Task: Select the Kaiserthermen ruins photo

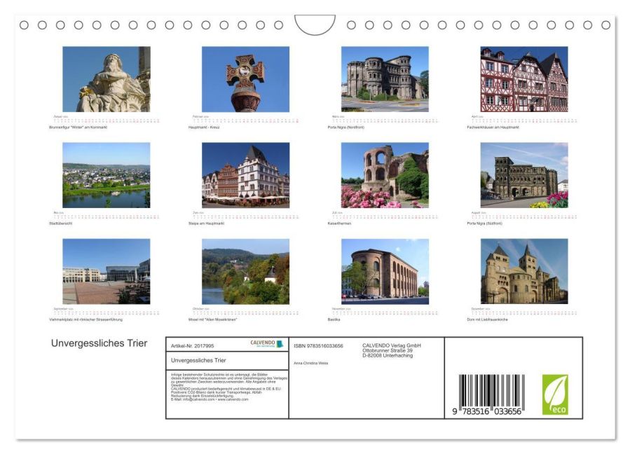Action: [385, 175]
